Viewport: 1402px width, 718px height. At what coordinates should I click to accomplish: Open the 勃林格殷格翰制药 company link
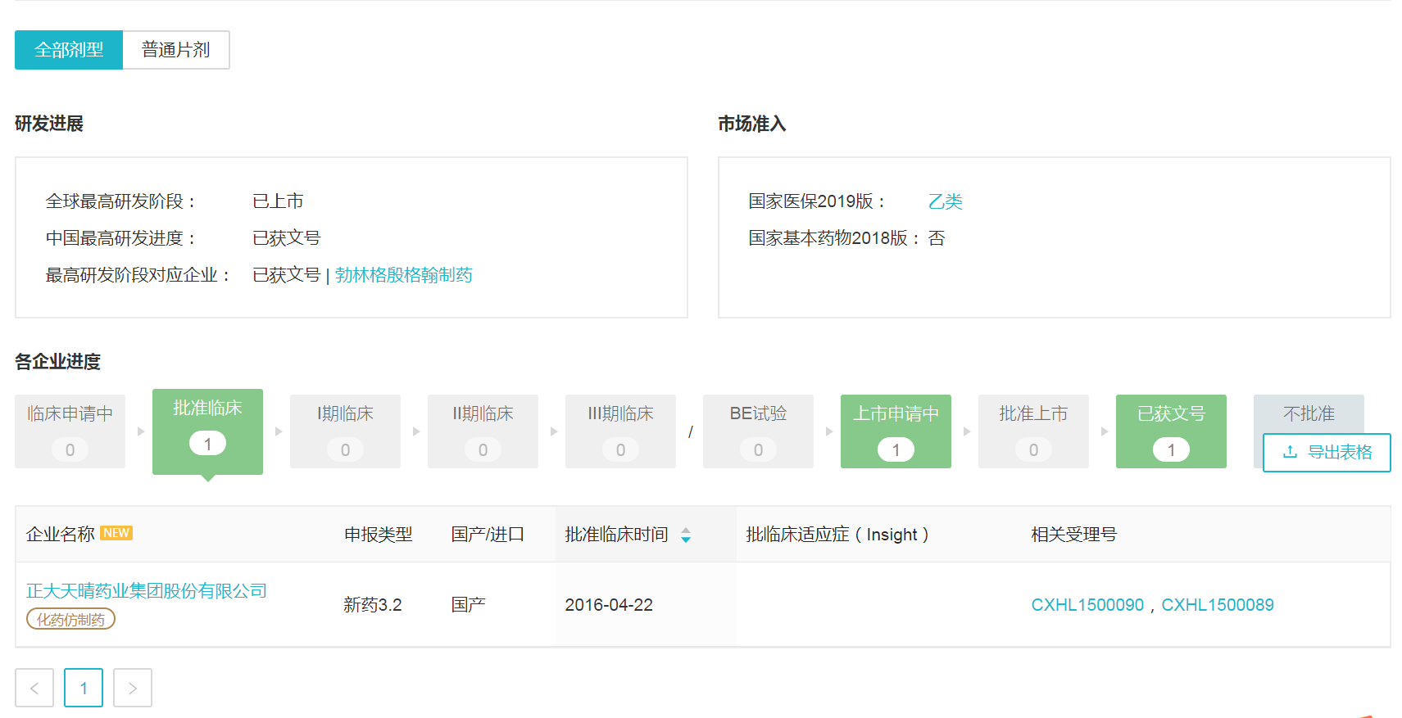pos(403,275)
